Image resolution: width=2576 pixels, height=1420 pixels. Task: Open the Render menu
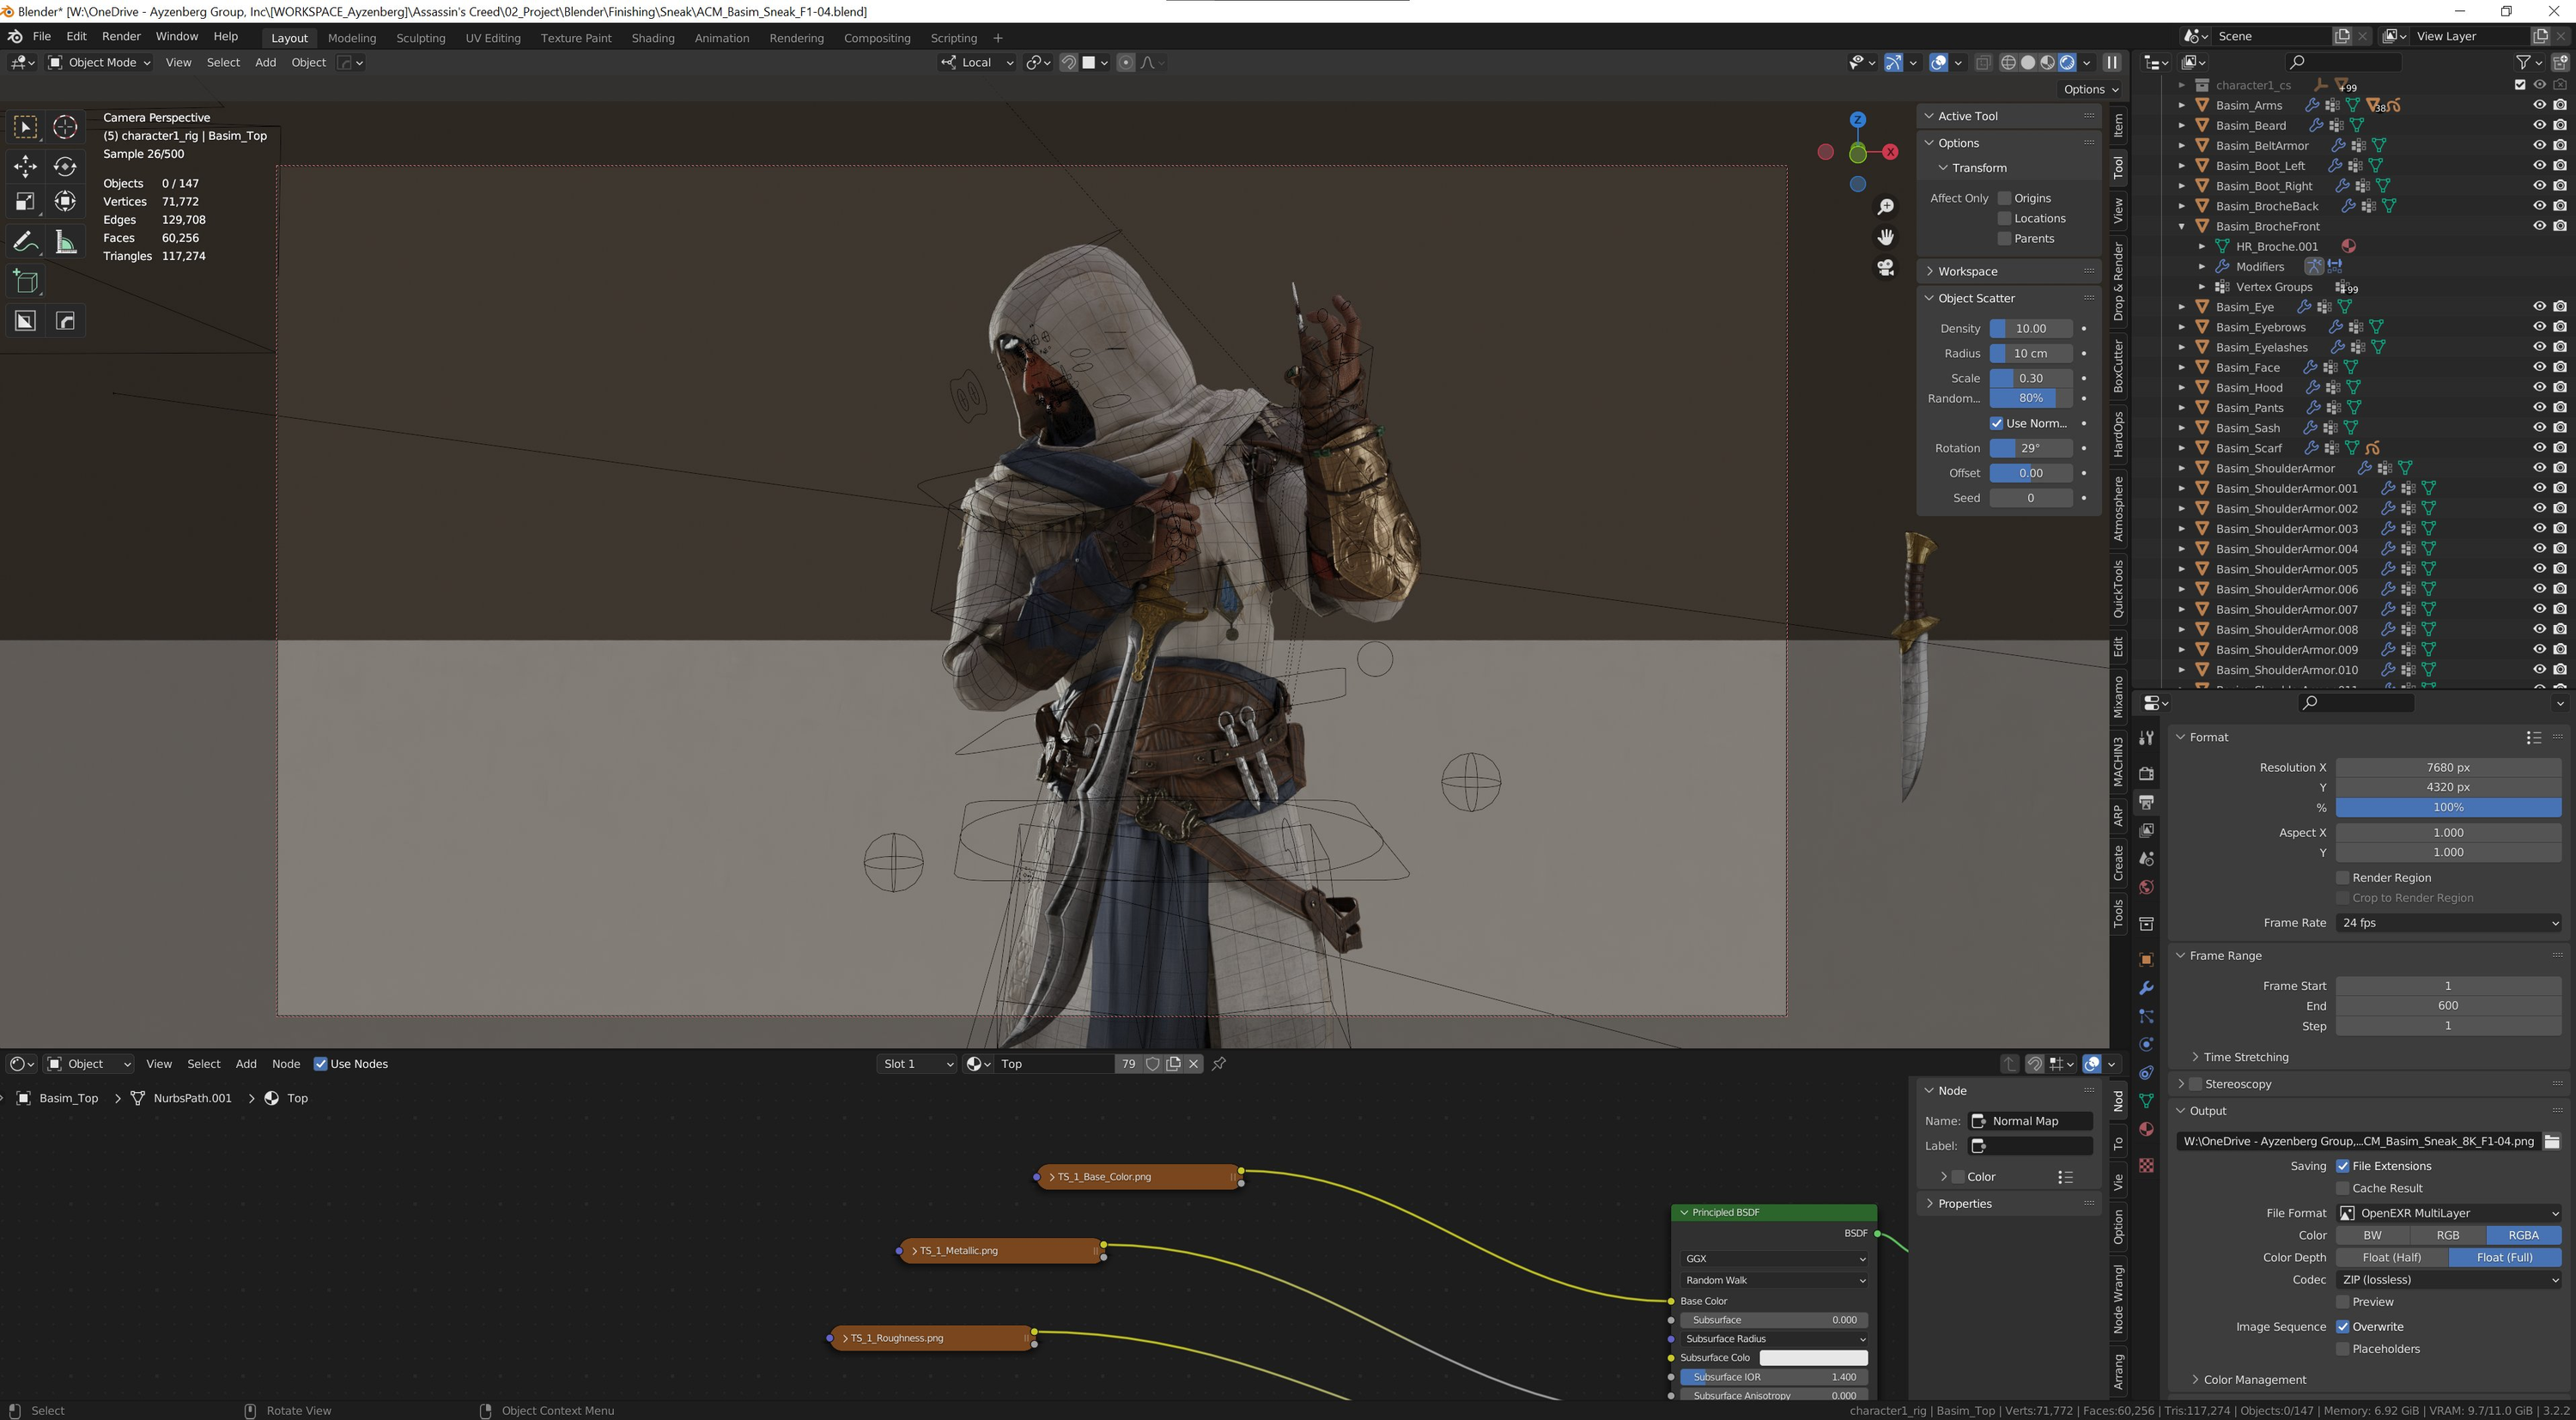[121, 36]
